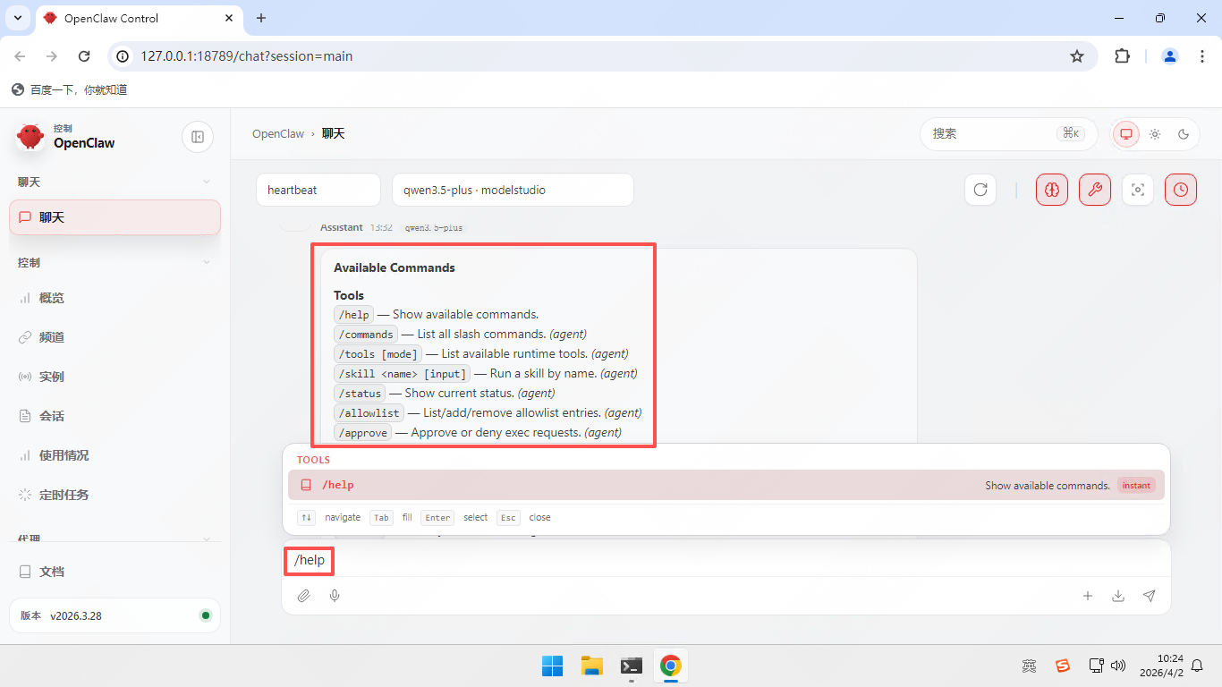Refresh the chat with the circular arrow button
Viewport: 1222px width, 687px height.
click(x=980, y=190)
